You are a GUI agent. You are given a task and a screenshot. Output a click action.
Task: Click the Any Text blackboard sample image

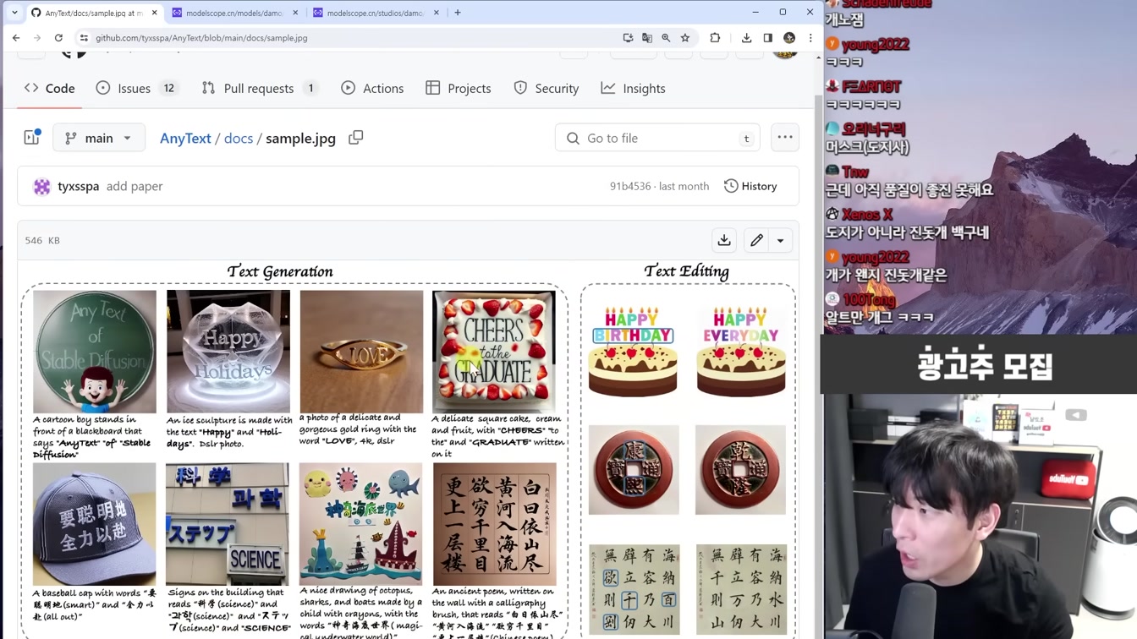pyautogui.click(x=95, y=352)
